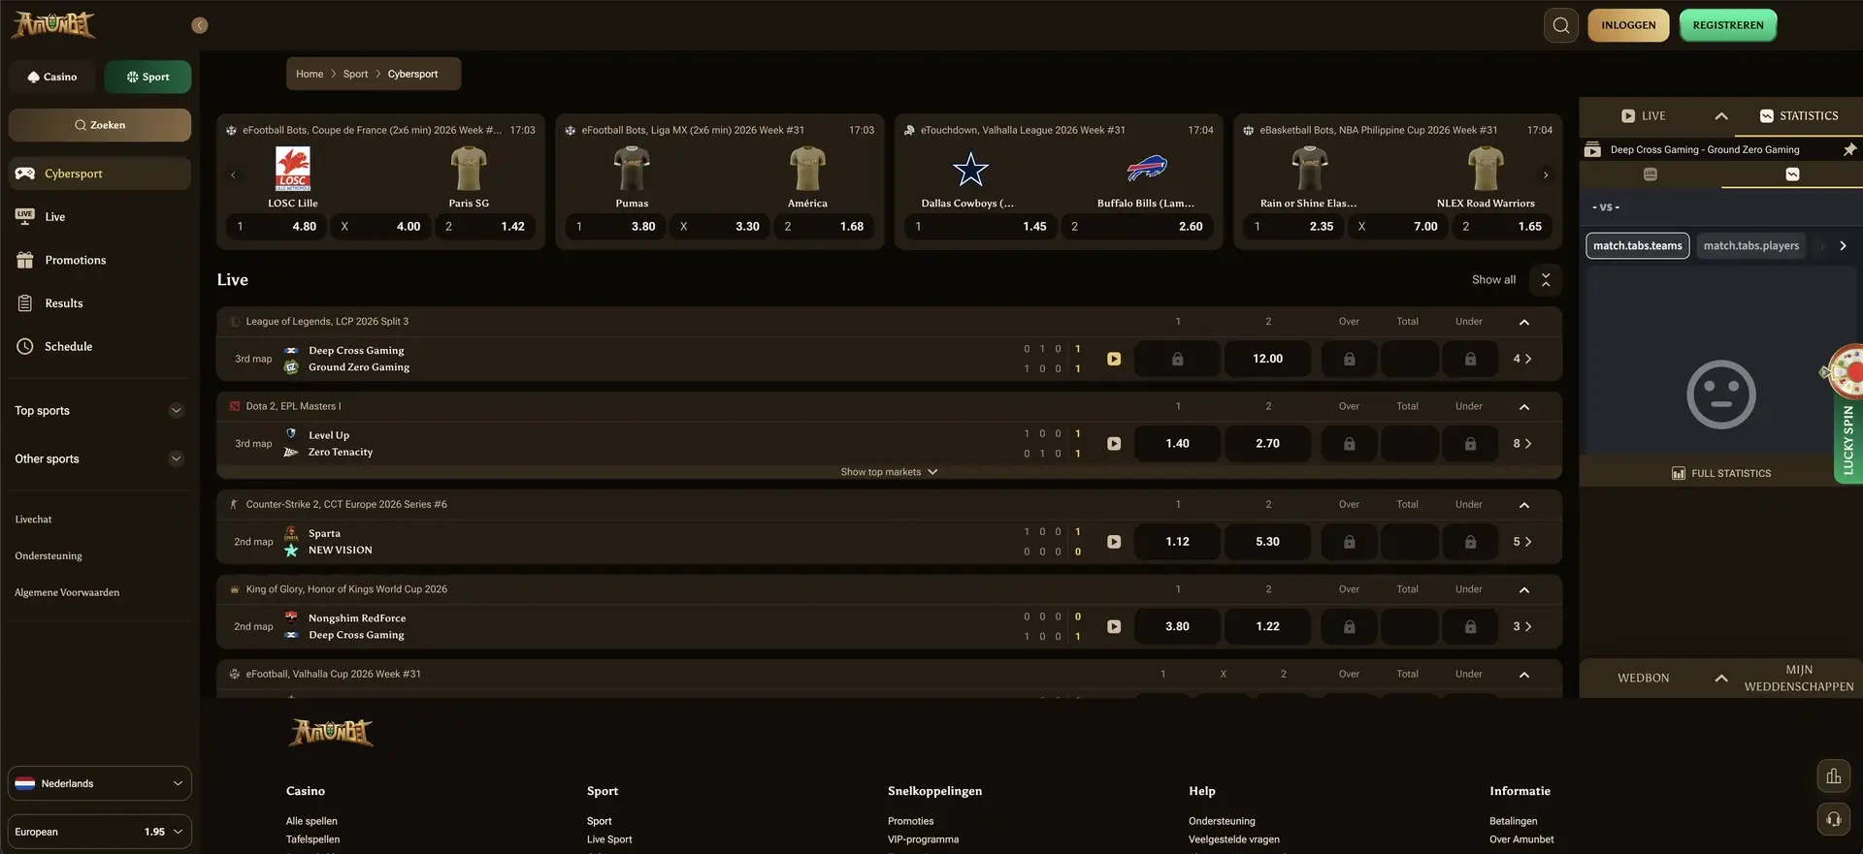Open the Promotions page from the sidebar
The image size is (1863, 854).
coord(100,260)
